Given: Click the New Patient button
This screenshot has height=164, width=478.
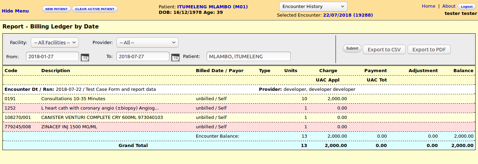Looking at the screenshot, I should pyautogui.click(x=57, y=9).
